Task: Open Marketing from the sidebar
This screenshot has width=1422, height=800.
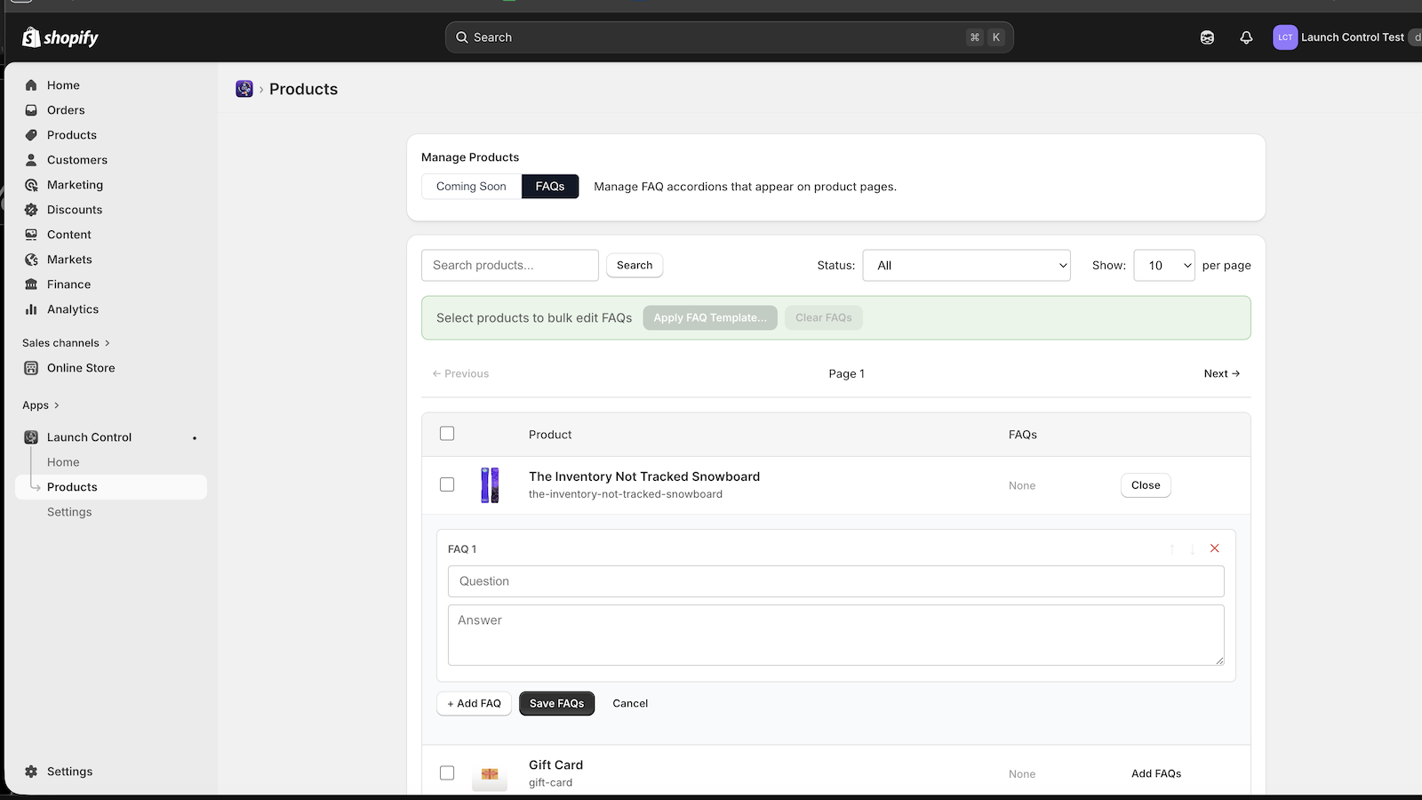Action: point(75,184)
